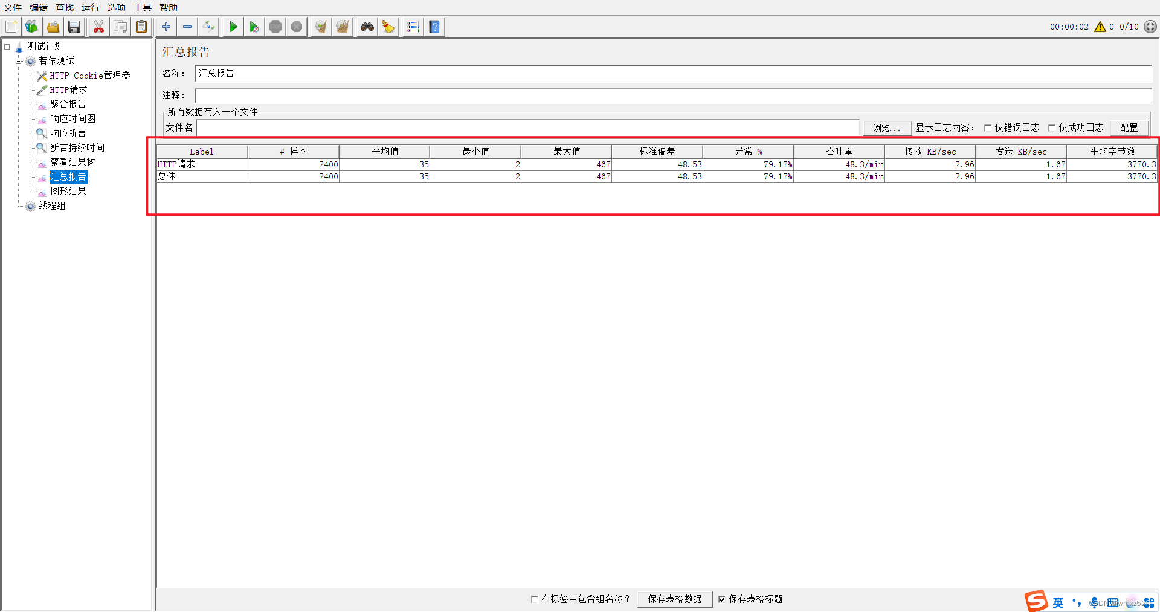Select 汇总报告 in the tree

[x=68, y=177]
